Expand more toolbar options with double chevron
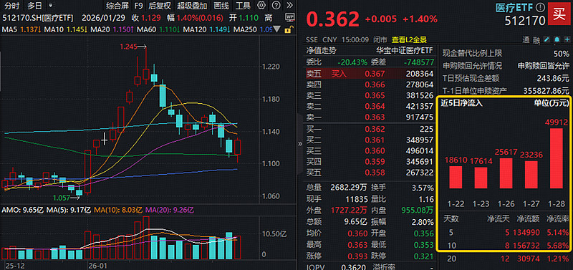This screenshot has width=573, height=270. (290, 6)
